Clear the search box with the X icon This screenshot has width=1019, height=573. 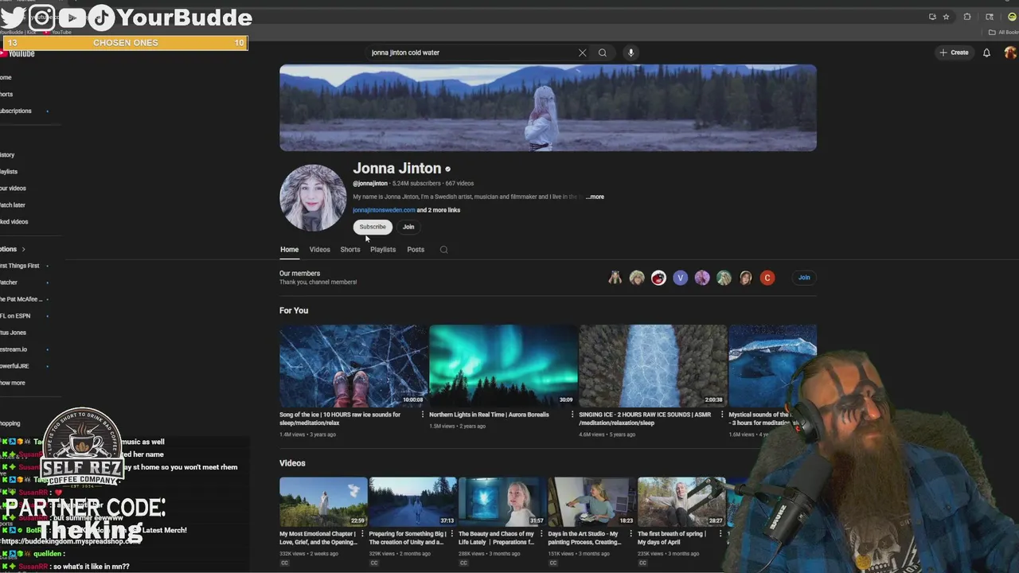[x=582, y=53]
